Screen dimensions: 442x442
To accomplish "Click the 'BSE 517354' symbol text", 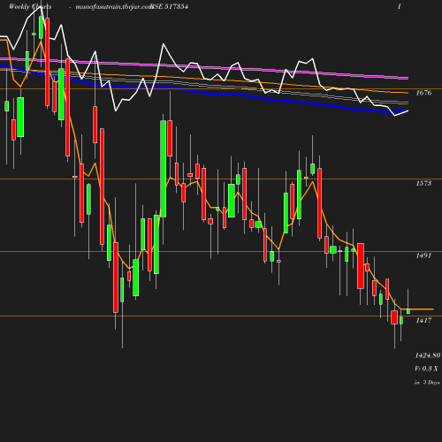I will pyautogui.click(x=169, y=6).
